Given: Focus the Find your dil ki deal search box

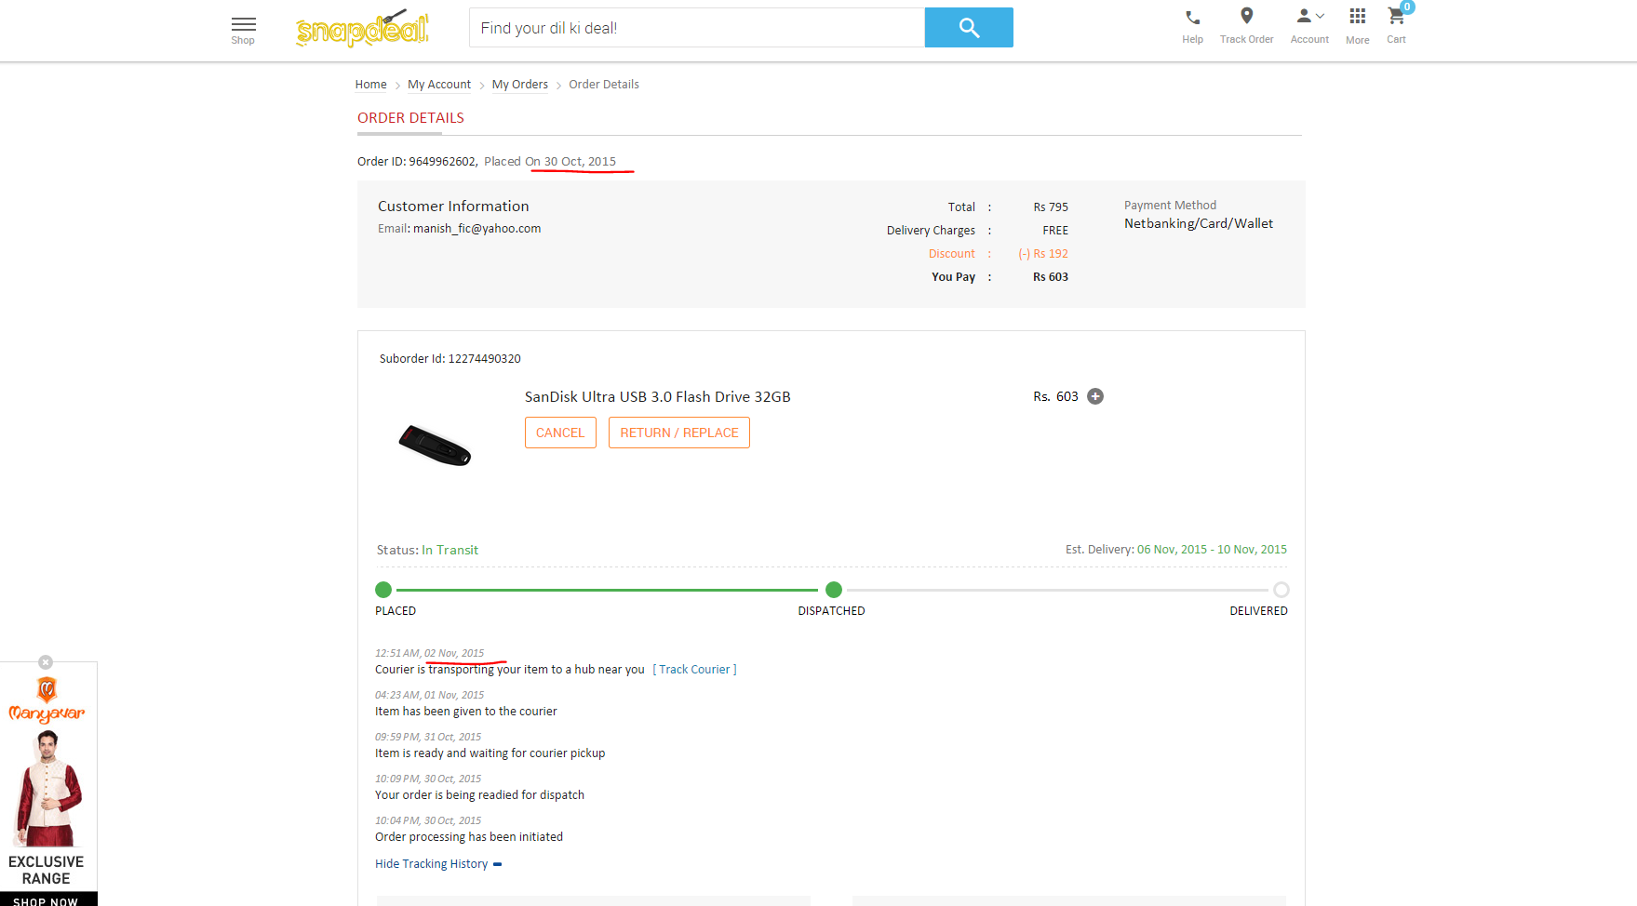Looking at the screenshot, I should coord(697,28).
